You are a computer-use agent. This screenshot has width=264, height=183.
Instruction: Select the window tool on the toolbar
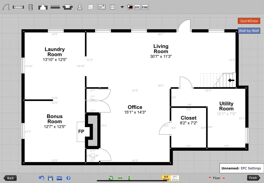[x=18, y=7]
